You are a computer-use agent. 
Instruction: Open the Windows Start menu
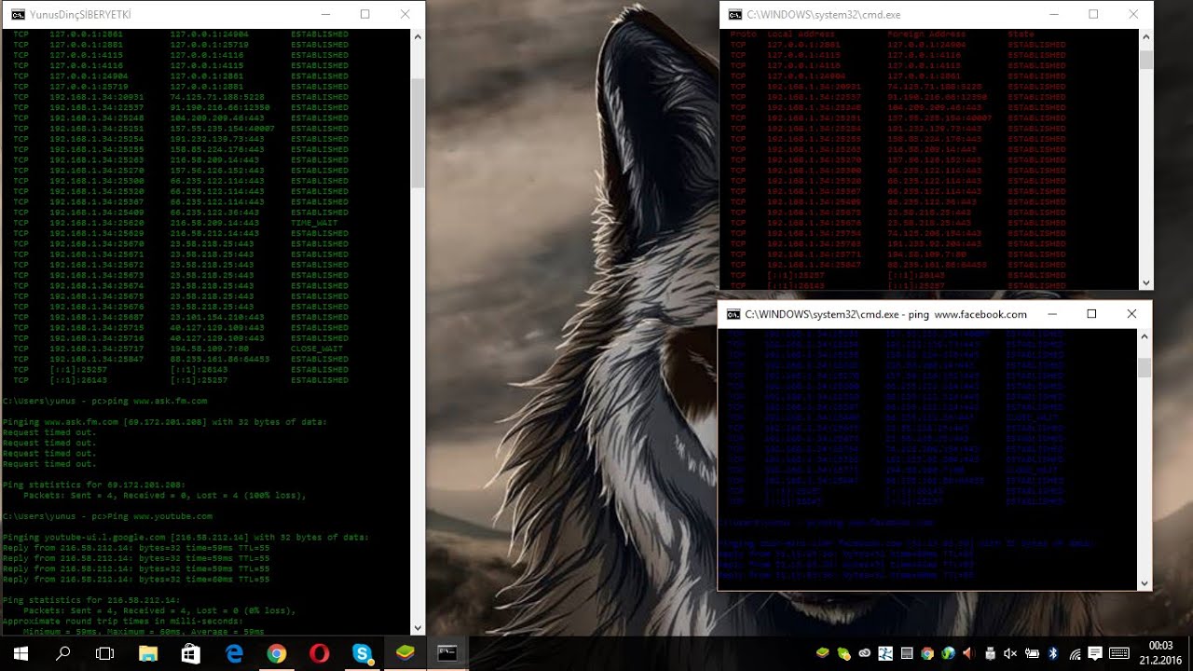pos(21,654)
